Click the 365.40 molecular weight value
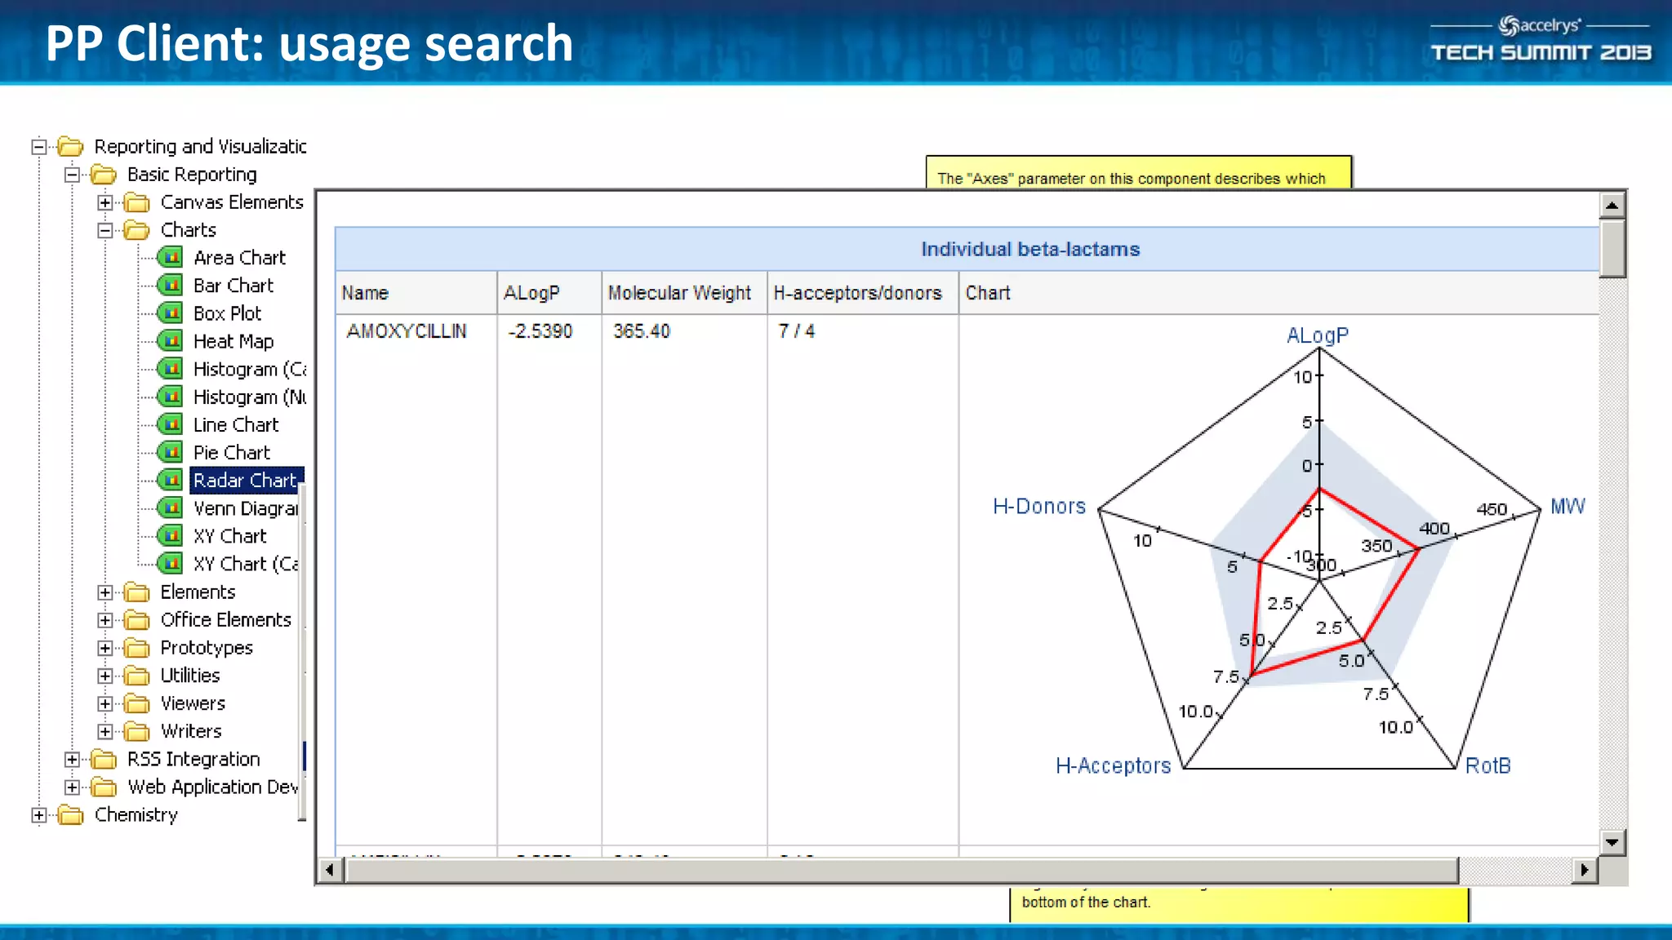 [642, 331]
